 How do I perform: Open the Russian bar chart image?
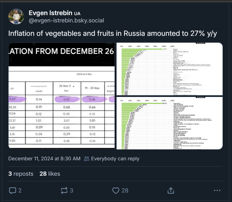point(169,123)
